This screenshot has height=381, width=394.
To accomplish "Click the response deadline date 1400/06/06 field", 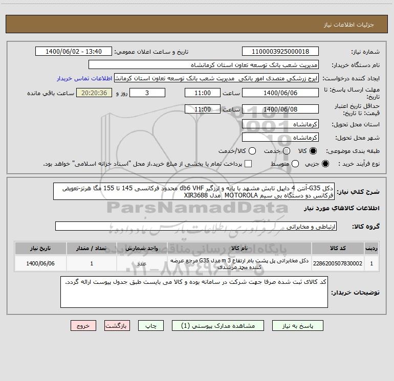I will (280, 93).
